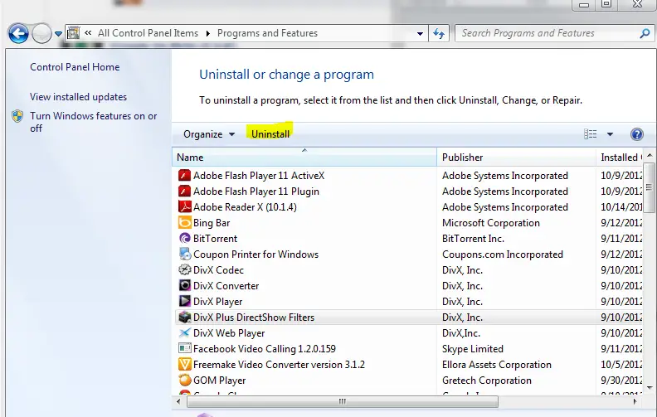
Task: Select the Adobe Reader X (10.1.4) name
Action: coord(245,207)
